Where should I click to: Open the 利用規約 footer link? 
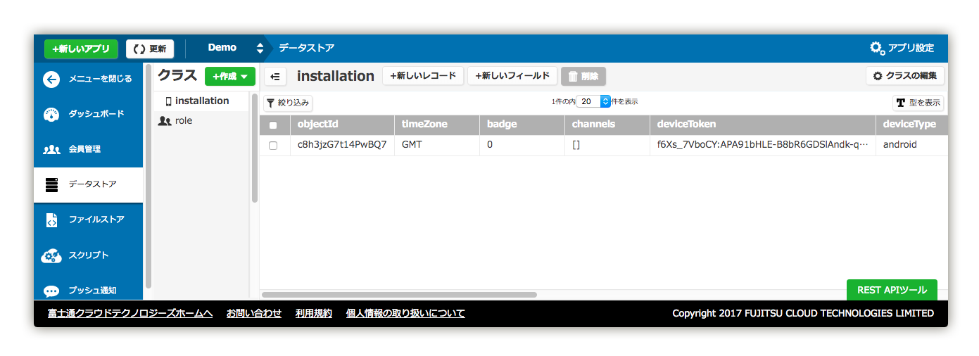point(314,313)
